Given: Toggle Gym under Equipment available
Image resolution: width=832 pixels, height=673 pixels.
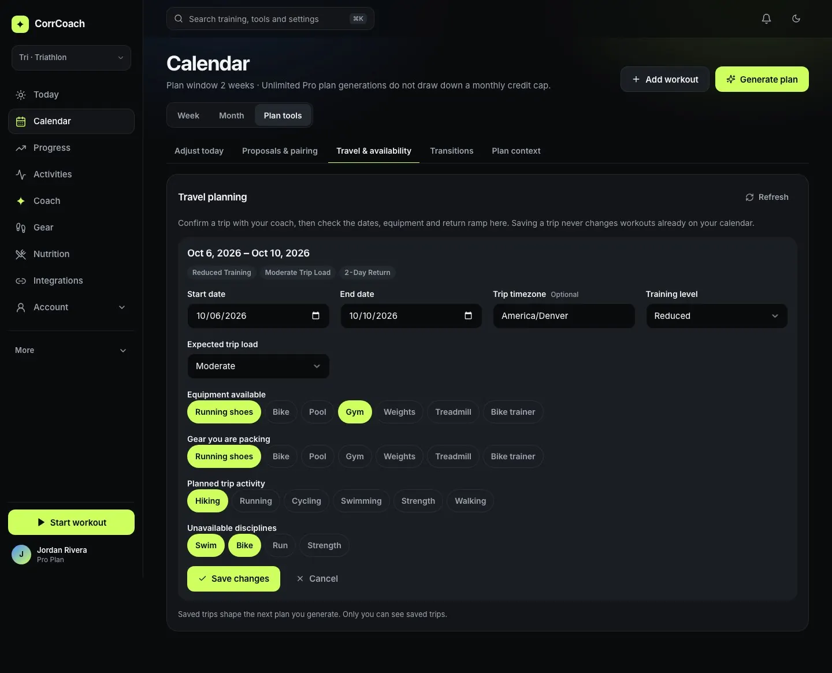Looking at the screenshot, I should click(x=355, y=412).
